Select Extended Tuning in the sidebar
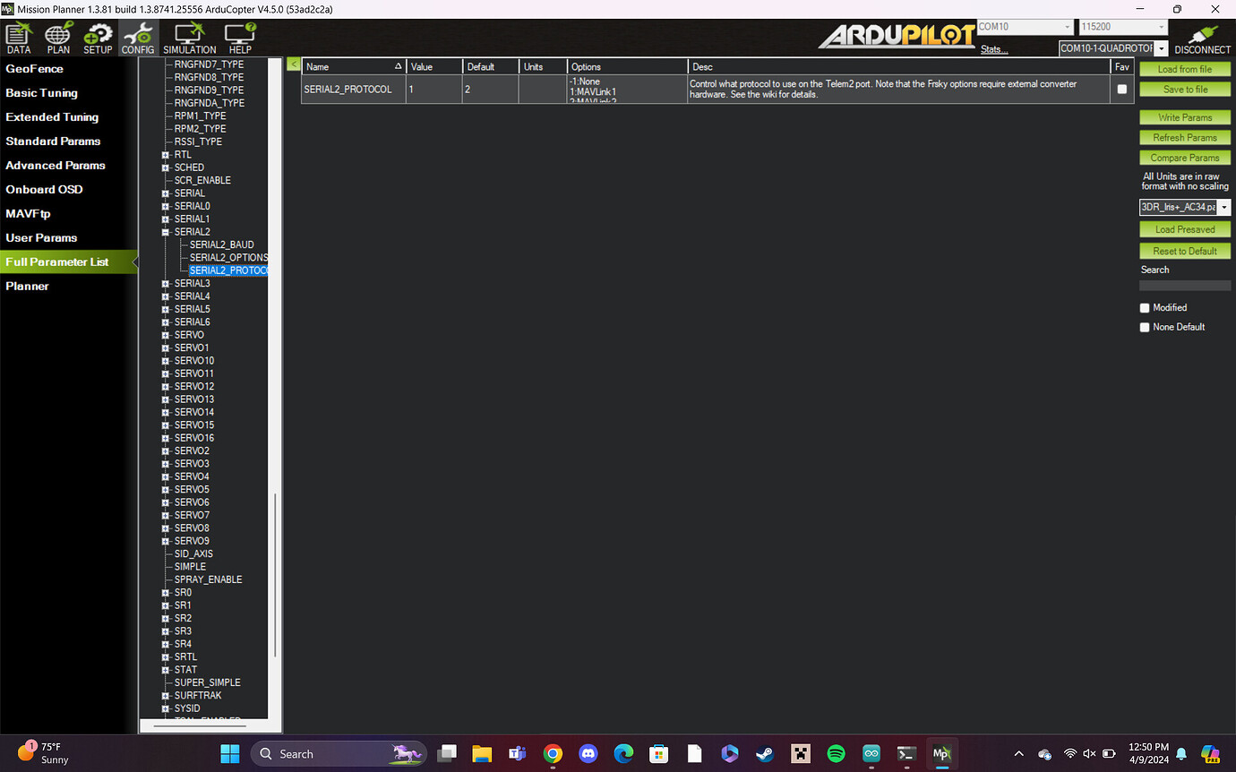This screenshot has width=1236, height=772. 52,117
